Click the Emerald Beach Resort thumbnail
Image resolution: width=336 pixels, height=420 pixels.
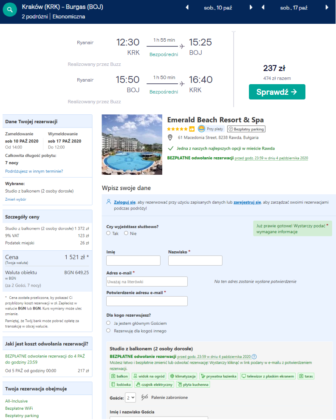coord(132,145)
